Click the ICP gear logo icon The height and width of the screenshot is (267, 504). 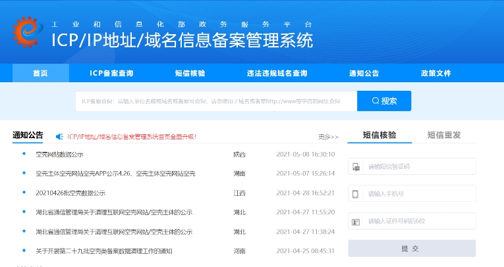pyautogui.click(x=28, y=30)
